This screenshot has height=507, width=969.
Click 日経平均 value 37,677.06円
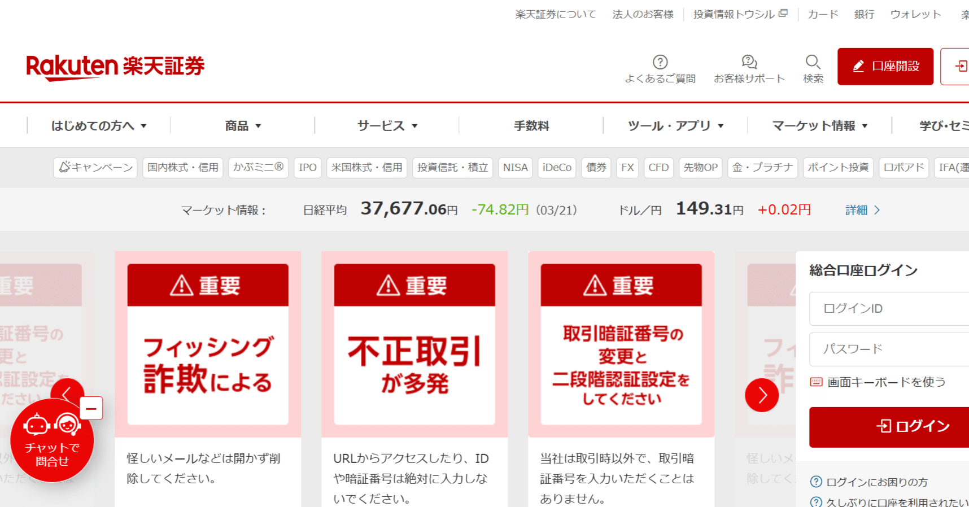pos(409,209)
